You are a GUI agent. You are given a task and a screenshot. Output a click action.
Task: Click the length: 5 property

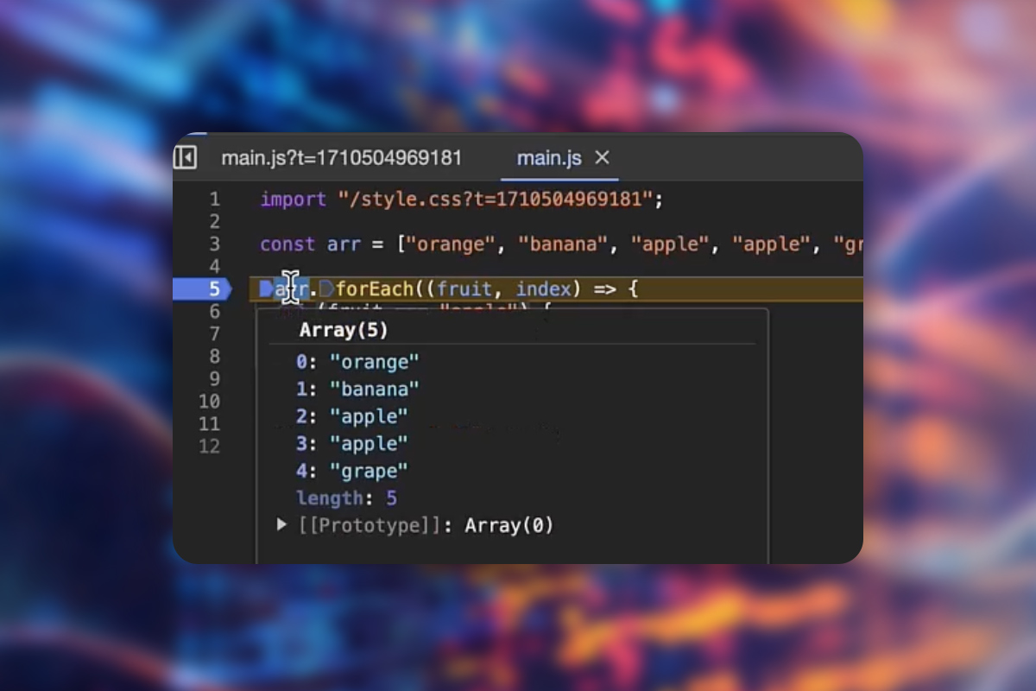346,498
